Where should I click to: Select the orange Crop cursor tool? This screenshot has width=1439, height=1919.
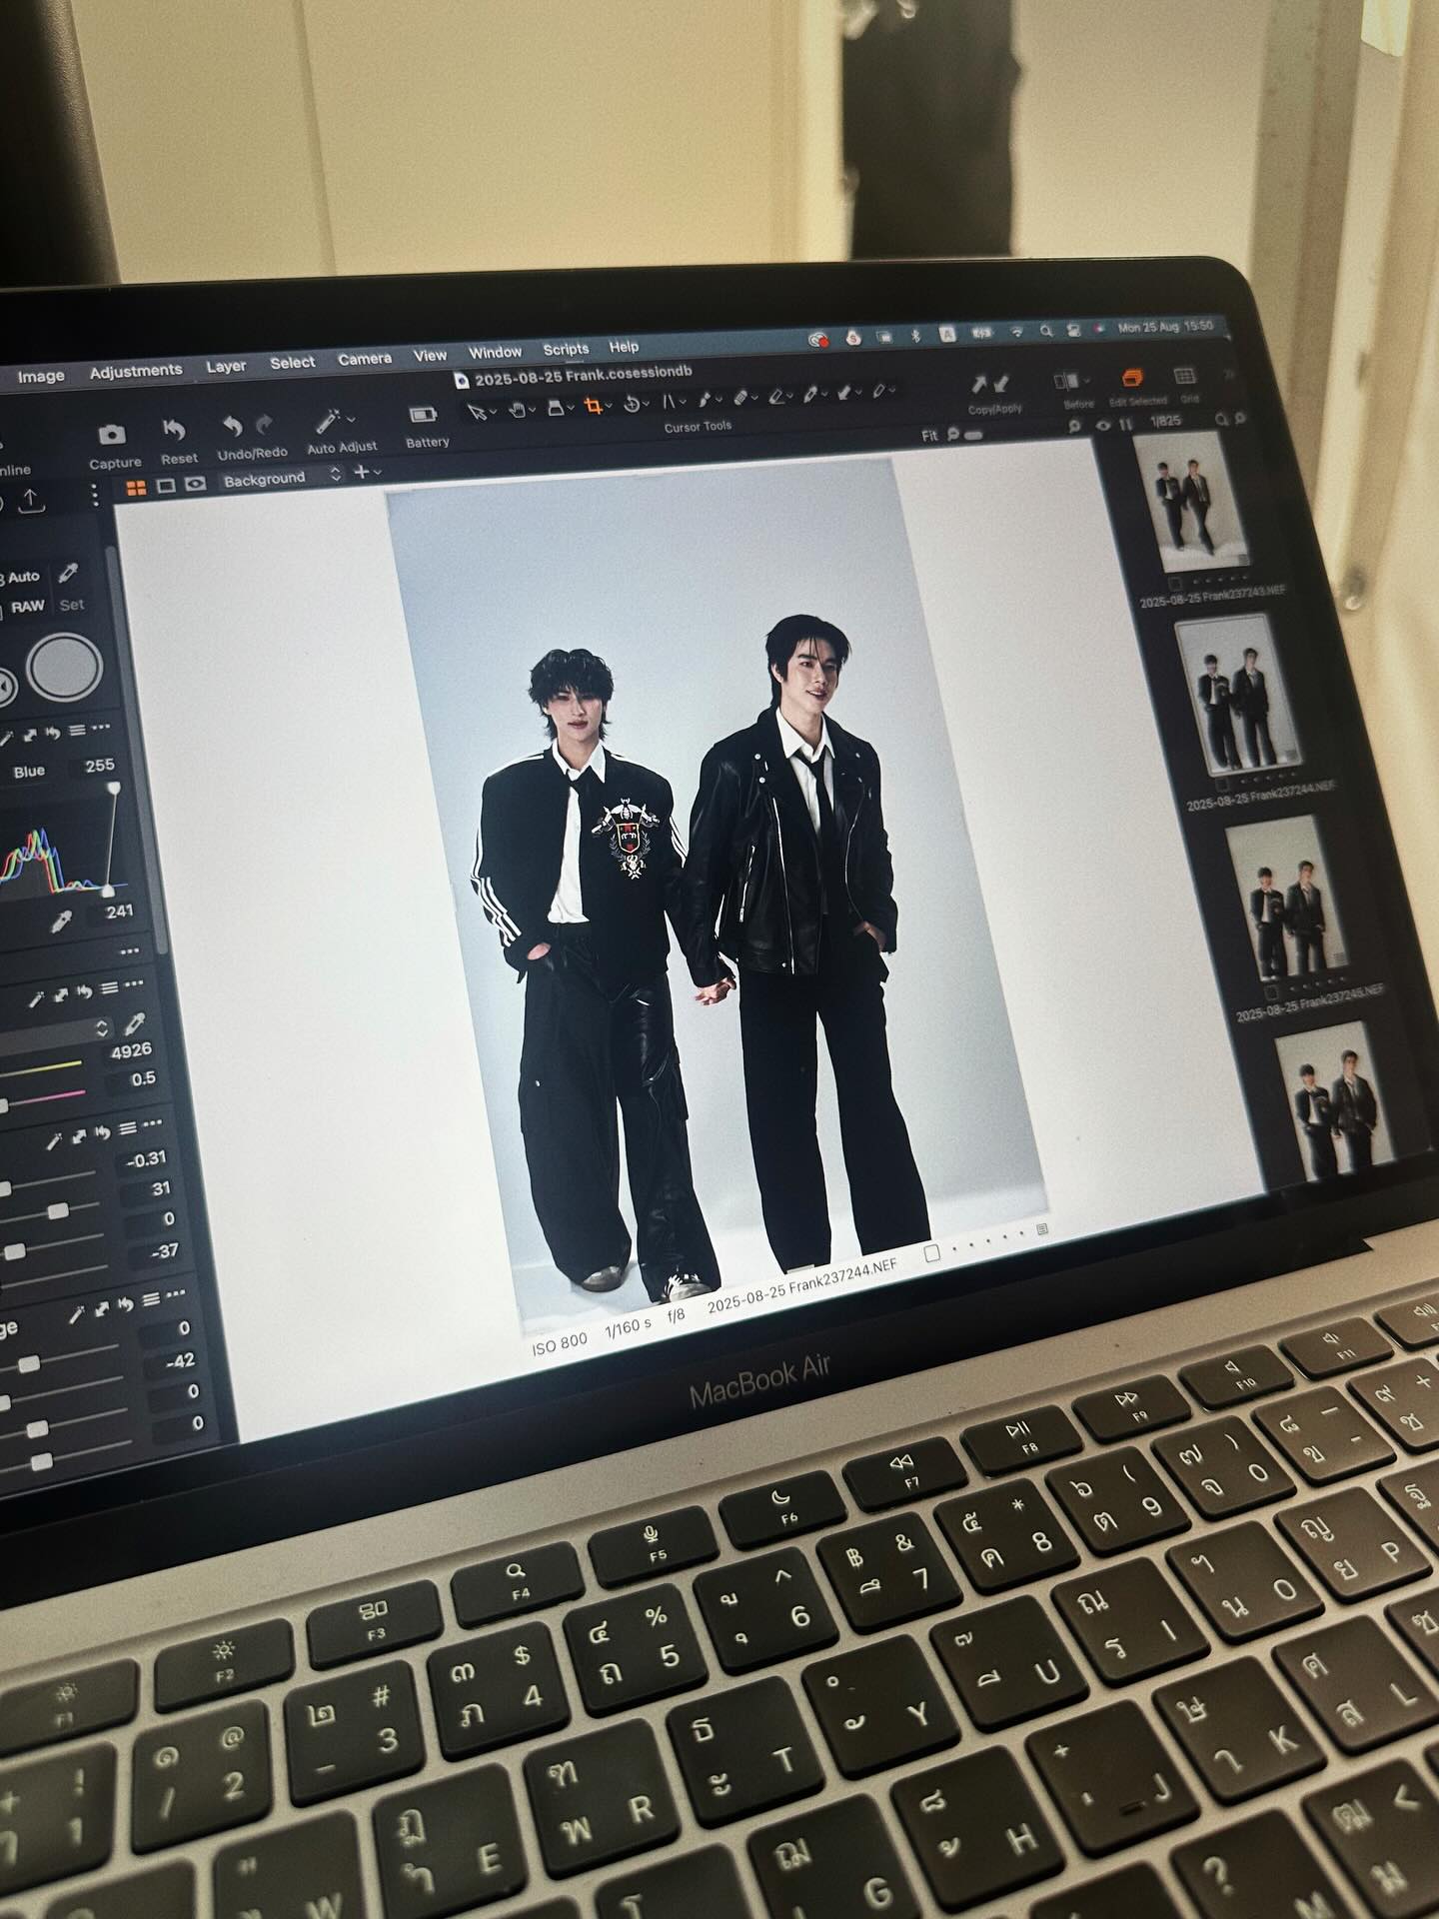pyautogui.click(x=594, y=406)
